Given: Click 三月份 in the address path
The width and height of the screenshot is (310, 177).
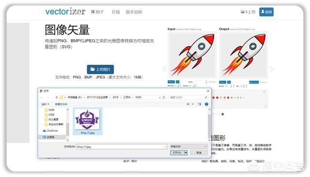Looking at the screenshot, I should (127, 97).
